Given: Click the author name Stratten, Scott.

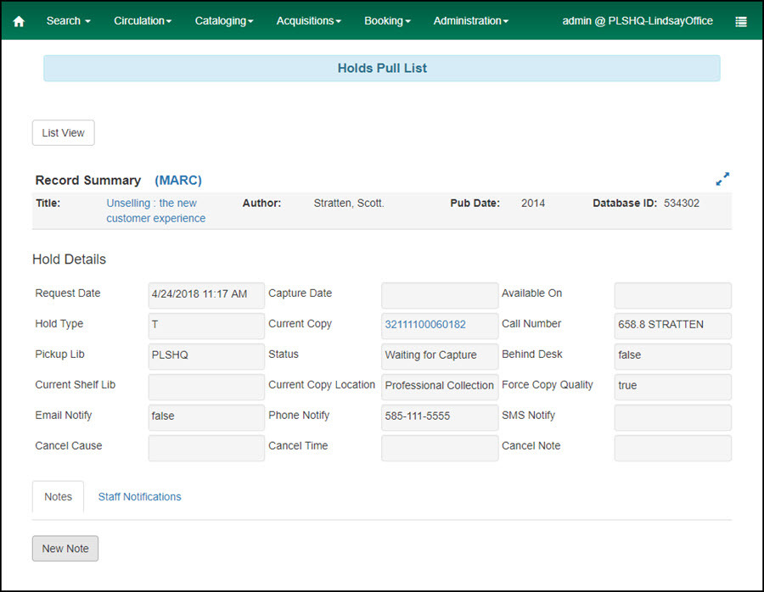Looking at the screenshot, I should (x=349, y=203).
